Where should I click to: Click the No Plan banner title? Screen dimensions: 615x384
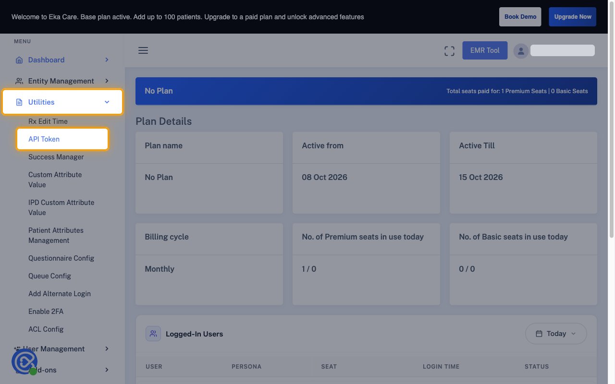159,91
